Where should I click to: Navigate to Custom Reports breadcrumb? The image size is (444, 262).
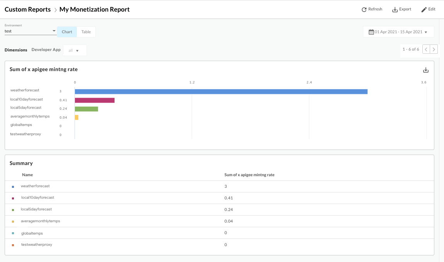(27, 9)
